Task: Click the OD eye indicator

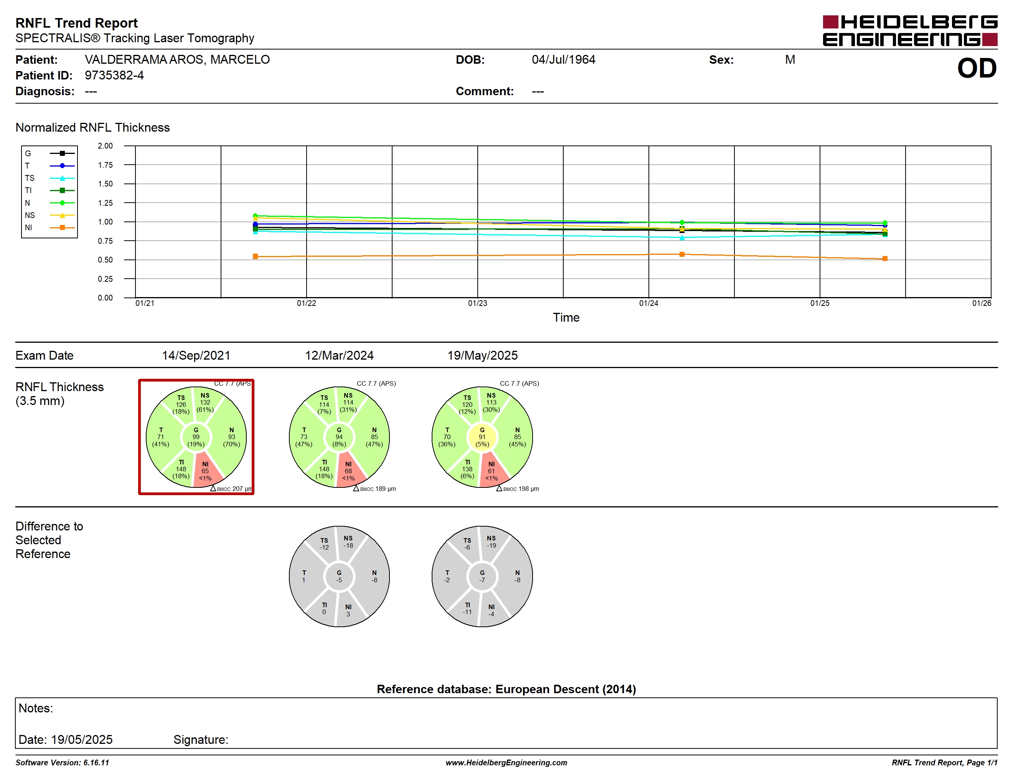Action: [977, 68]
